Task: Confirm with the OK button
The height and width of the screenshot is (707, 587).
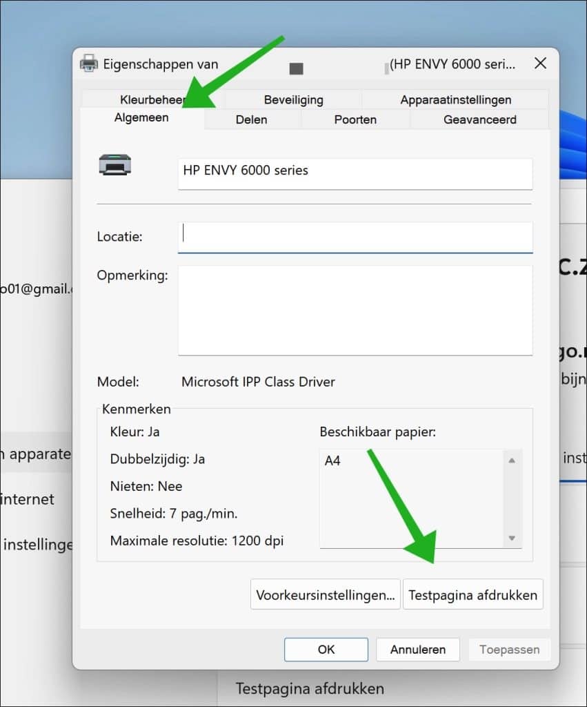Action: 326,649
